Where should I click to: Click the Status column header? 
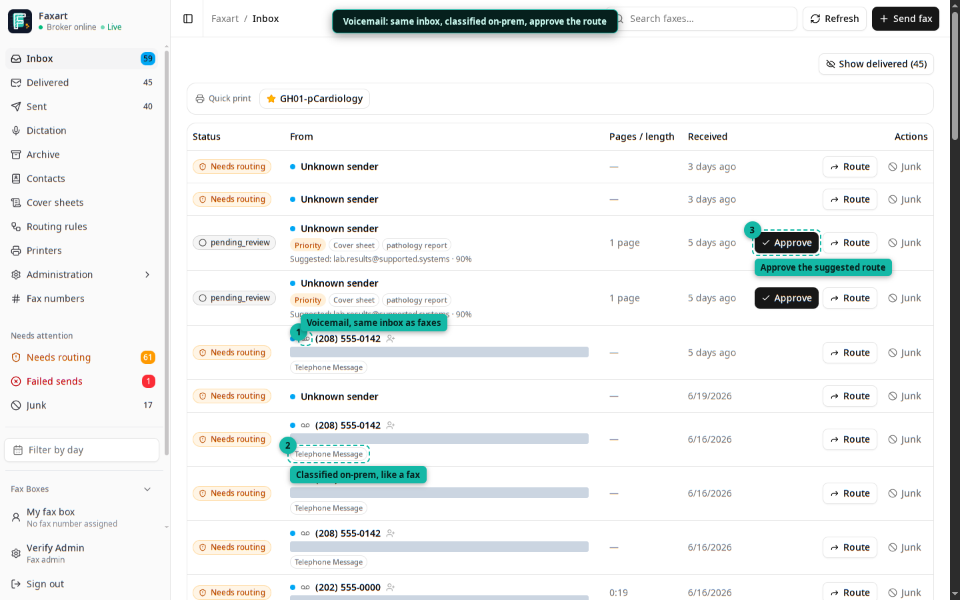point(207,137)
